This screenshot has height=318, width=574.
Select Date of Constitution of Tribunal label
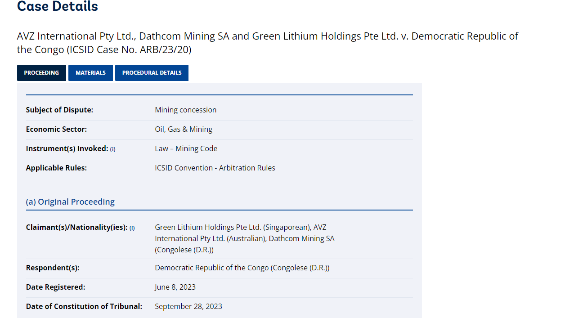click(x=84, y=306)
